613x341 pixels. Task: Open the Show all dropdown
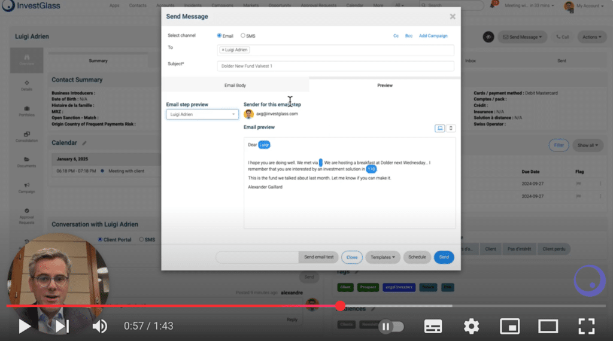pos(588,145)
